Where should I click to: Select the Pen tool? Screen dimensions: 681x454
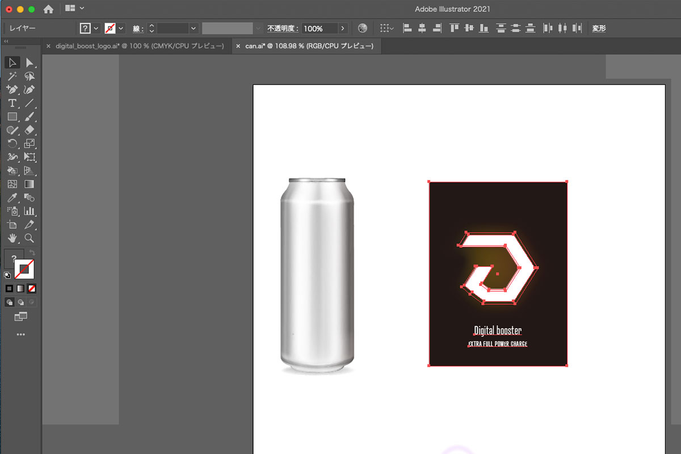tap(12, 90)
